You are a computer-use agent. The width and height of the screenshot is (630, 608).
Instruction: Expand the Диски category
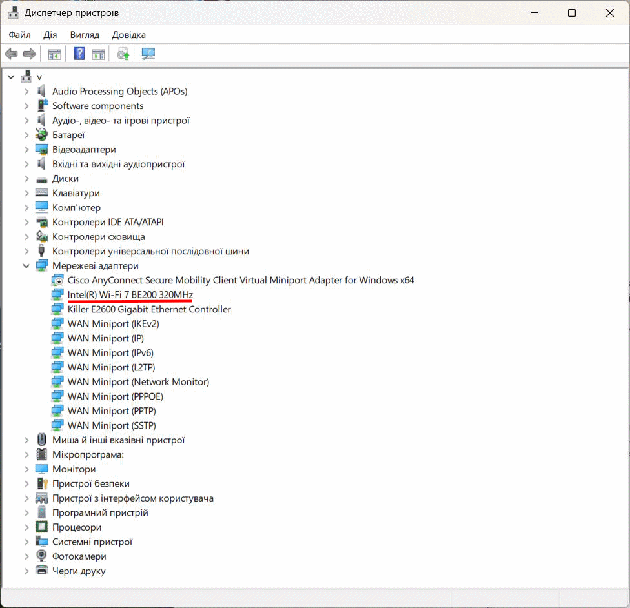[26, 179]
